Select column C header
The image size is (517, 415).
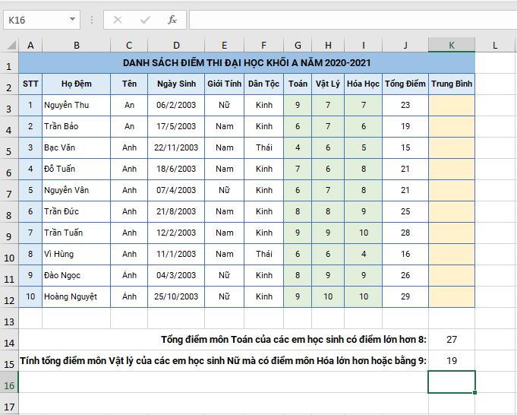click(x=129, y=46)
